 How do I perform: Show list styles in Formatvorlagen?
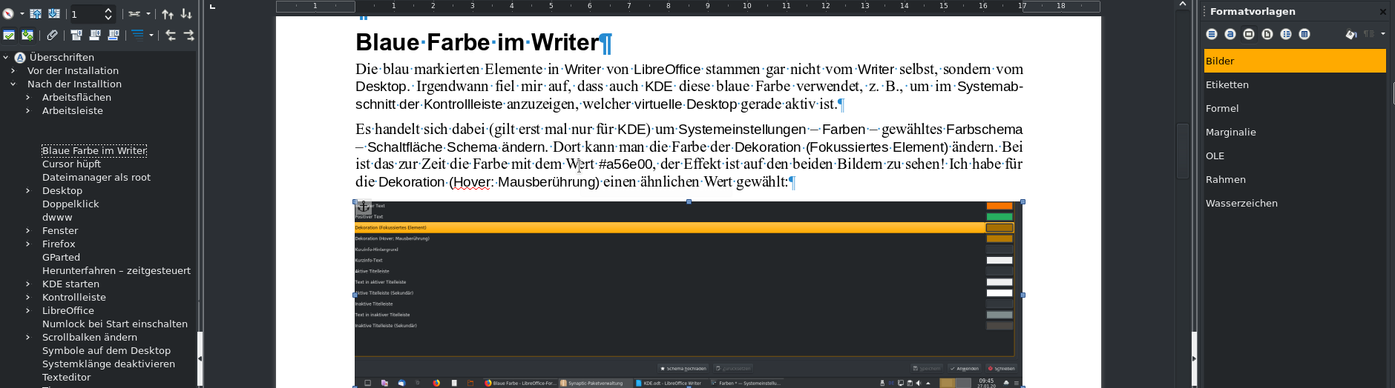pos(1286,34)
